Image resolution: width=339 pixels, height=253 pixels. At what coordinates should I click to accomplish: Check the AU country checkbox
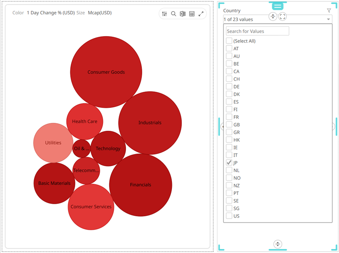coord(229,56)
